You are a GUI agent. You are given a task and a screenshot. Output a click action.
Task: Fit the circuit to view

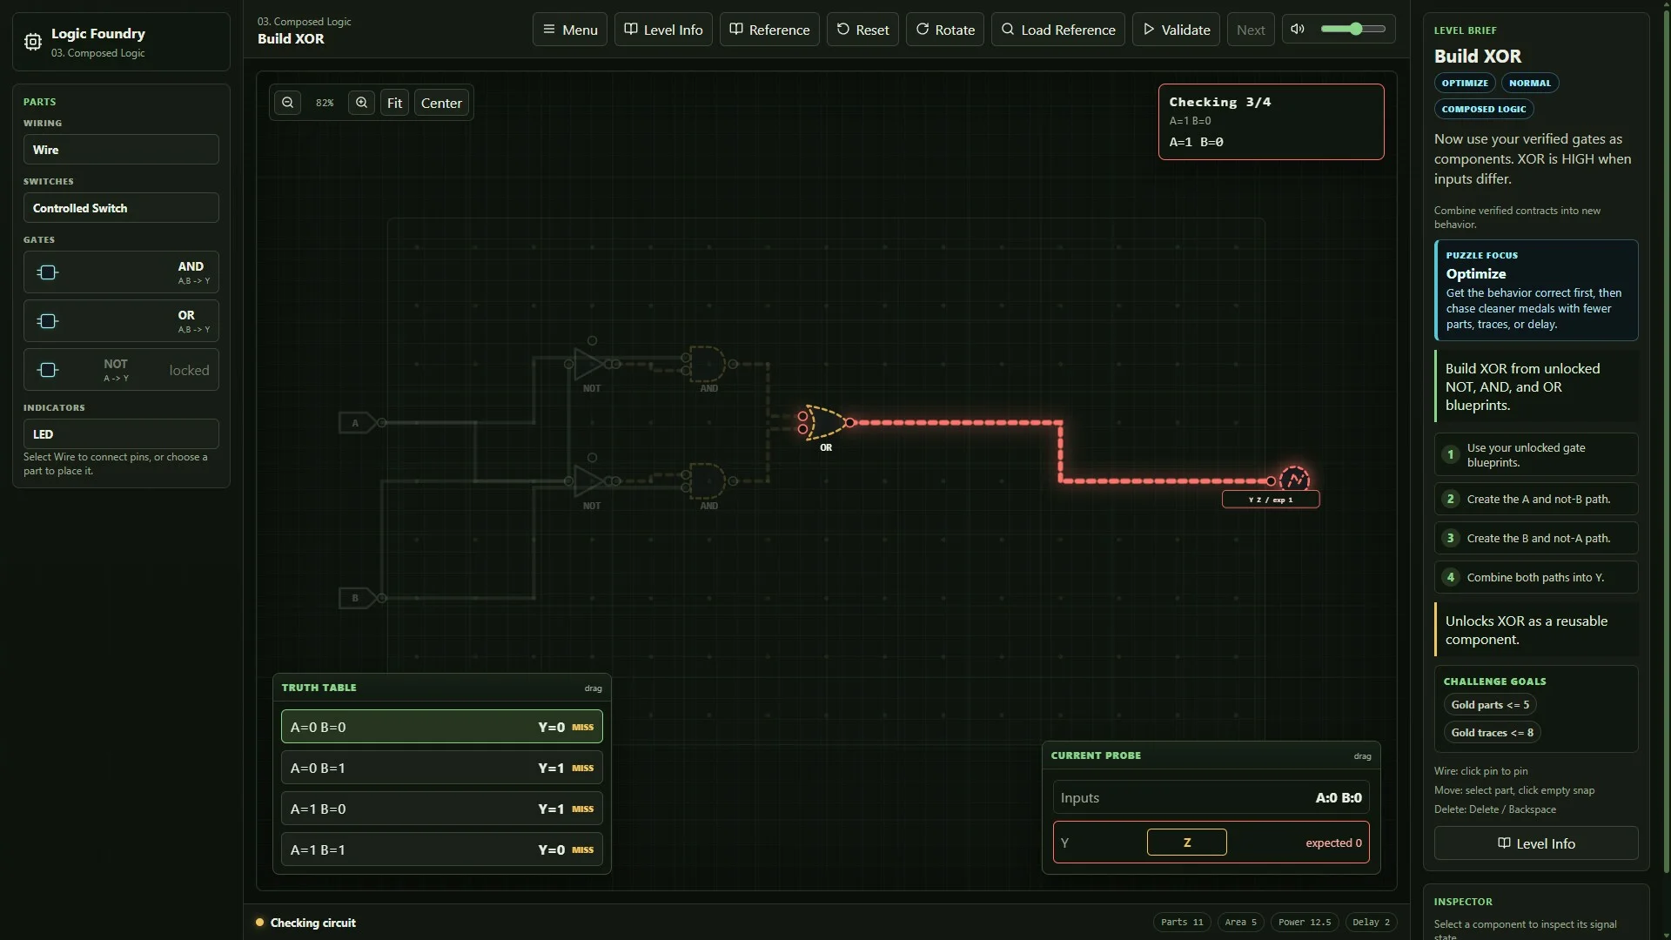pos(394,103)
